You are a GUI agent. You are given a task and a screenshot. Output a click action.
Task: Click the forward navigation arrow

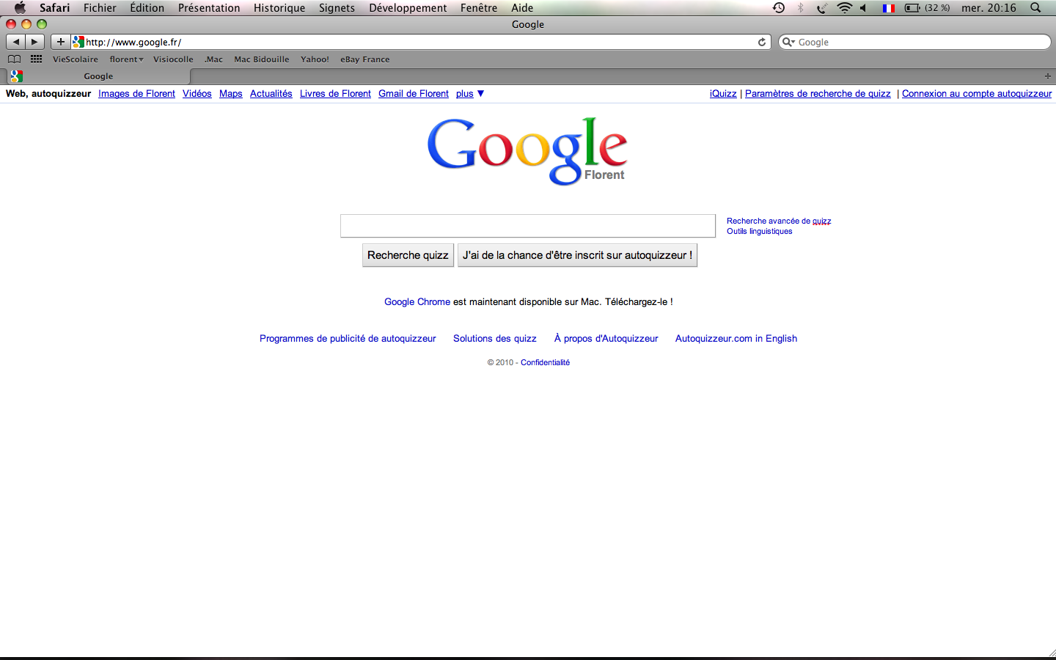coord(34,42)
